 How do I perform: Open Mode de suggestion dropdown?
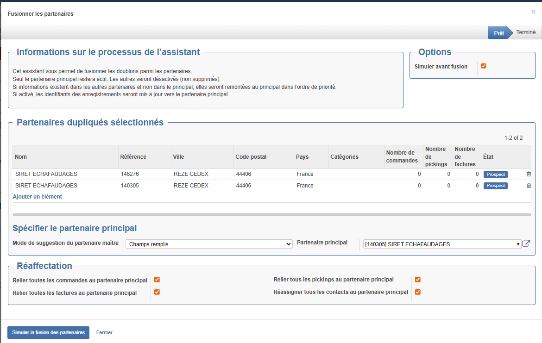(x=209, y=244)
